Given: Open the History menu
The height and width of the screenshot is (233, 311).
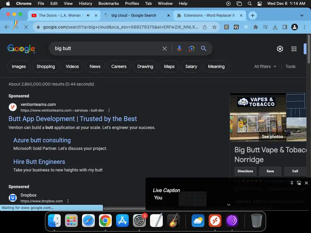Looking at the screenshot, I should [85, 4].
